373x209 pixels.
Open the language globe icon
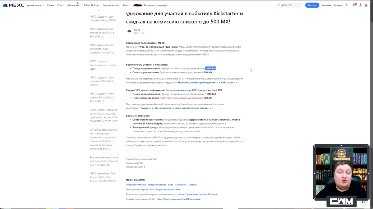point(366,5)
